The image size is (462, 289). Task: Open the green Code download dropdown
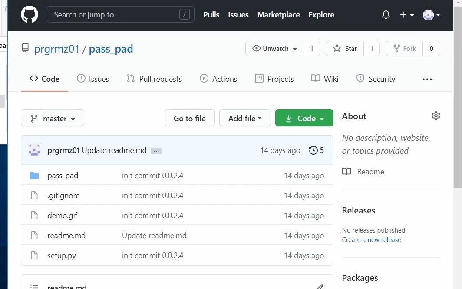(304, 118)
